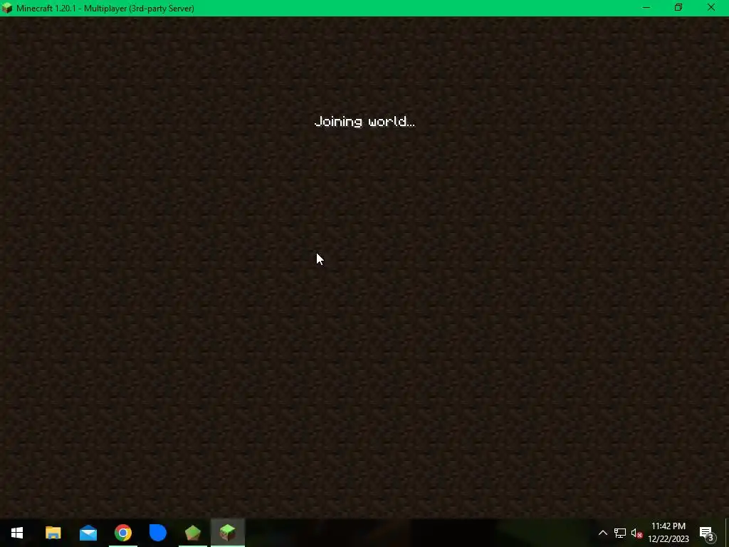Click the Minecraft 1.20.1 Multiplayer window title
Screen dimensions: 729x547
105,9
